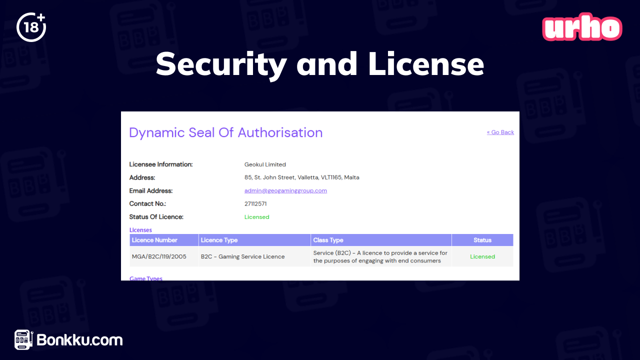The height and width of the screenshot is (360, 640).
Task: Click the Licensee Information label
Action: click(x=161, y=164)
